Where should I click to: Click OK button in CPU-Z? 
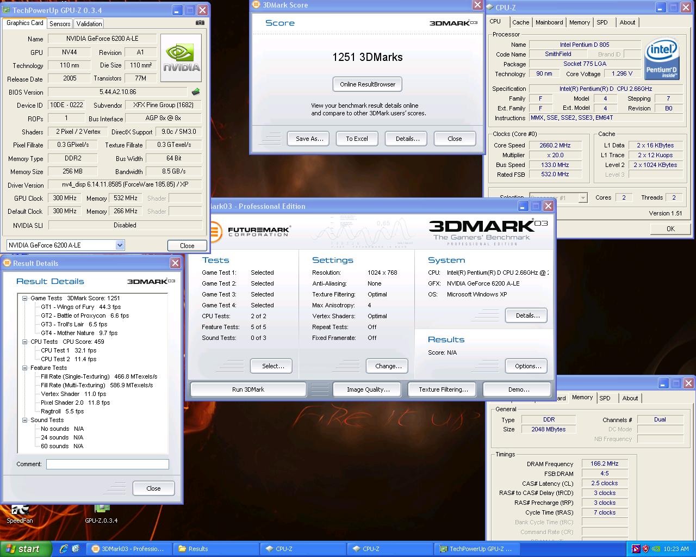(x=670, y=228)
